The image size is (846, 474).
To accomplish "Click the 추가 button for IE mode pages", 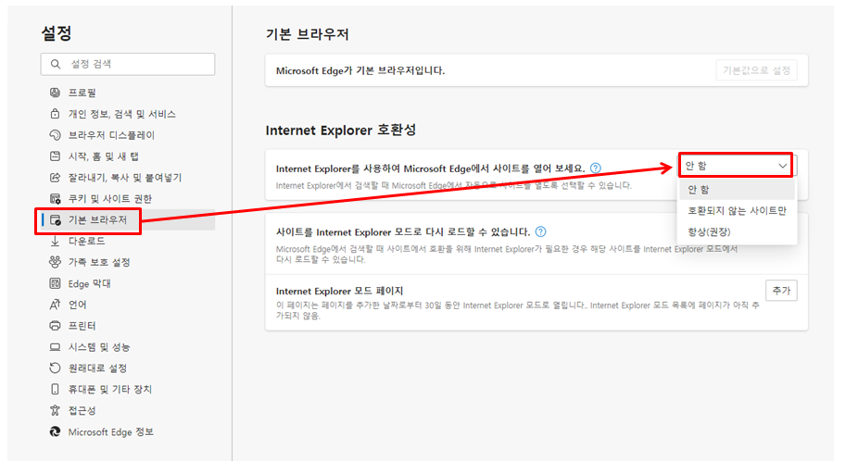I will pos(781,291).
